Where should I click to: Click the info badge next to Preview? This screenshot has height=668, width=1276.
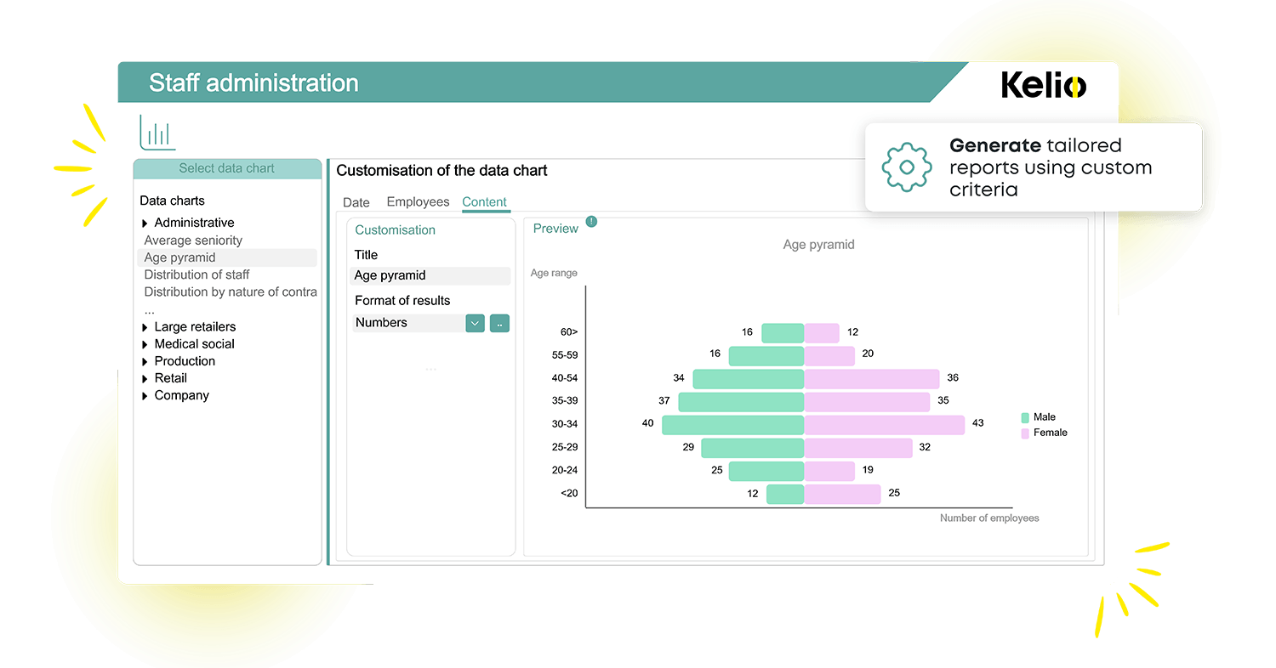pyautogui.click(x=591, y=222)
